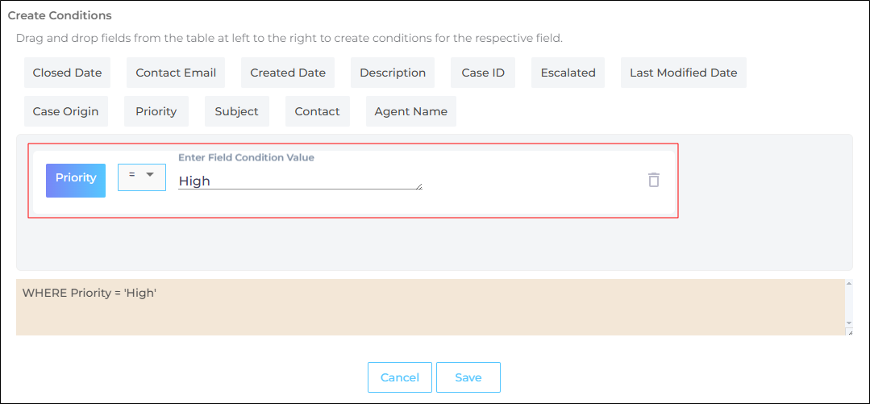
Task: Click the Cancel button
Action: 400,377
